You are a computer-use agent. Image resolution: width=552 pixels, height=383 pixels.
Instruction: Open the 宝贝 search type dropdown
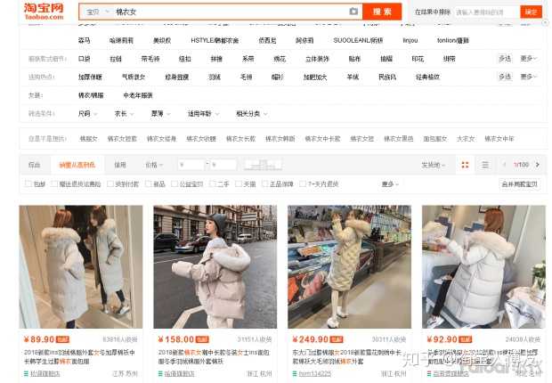click(x=98, y=12)
